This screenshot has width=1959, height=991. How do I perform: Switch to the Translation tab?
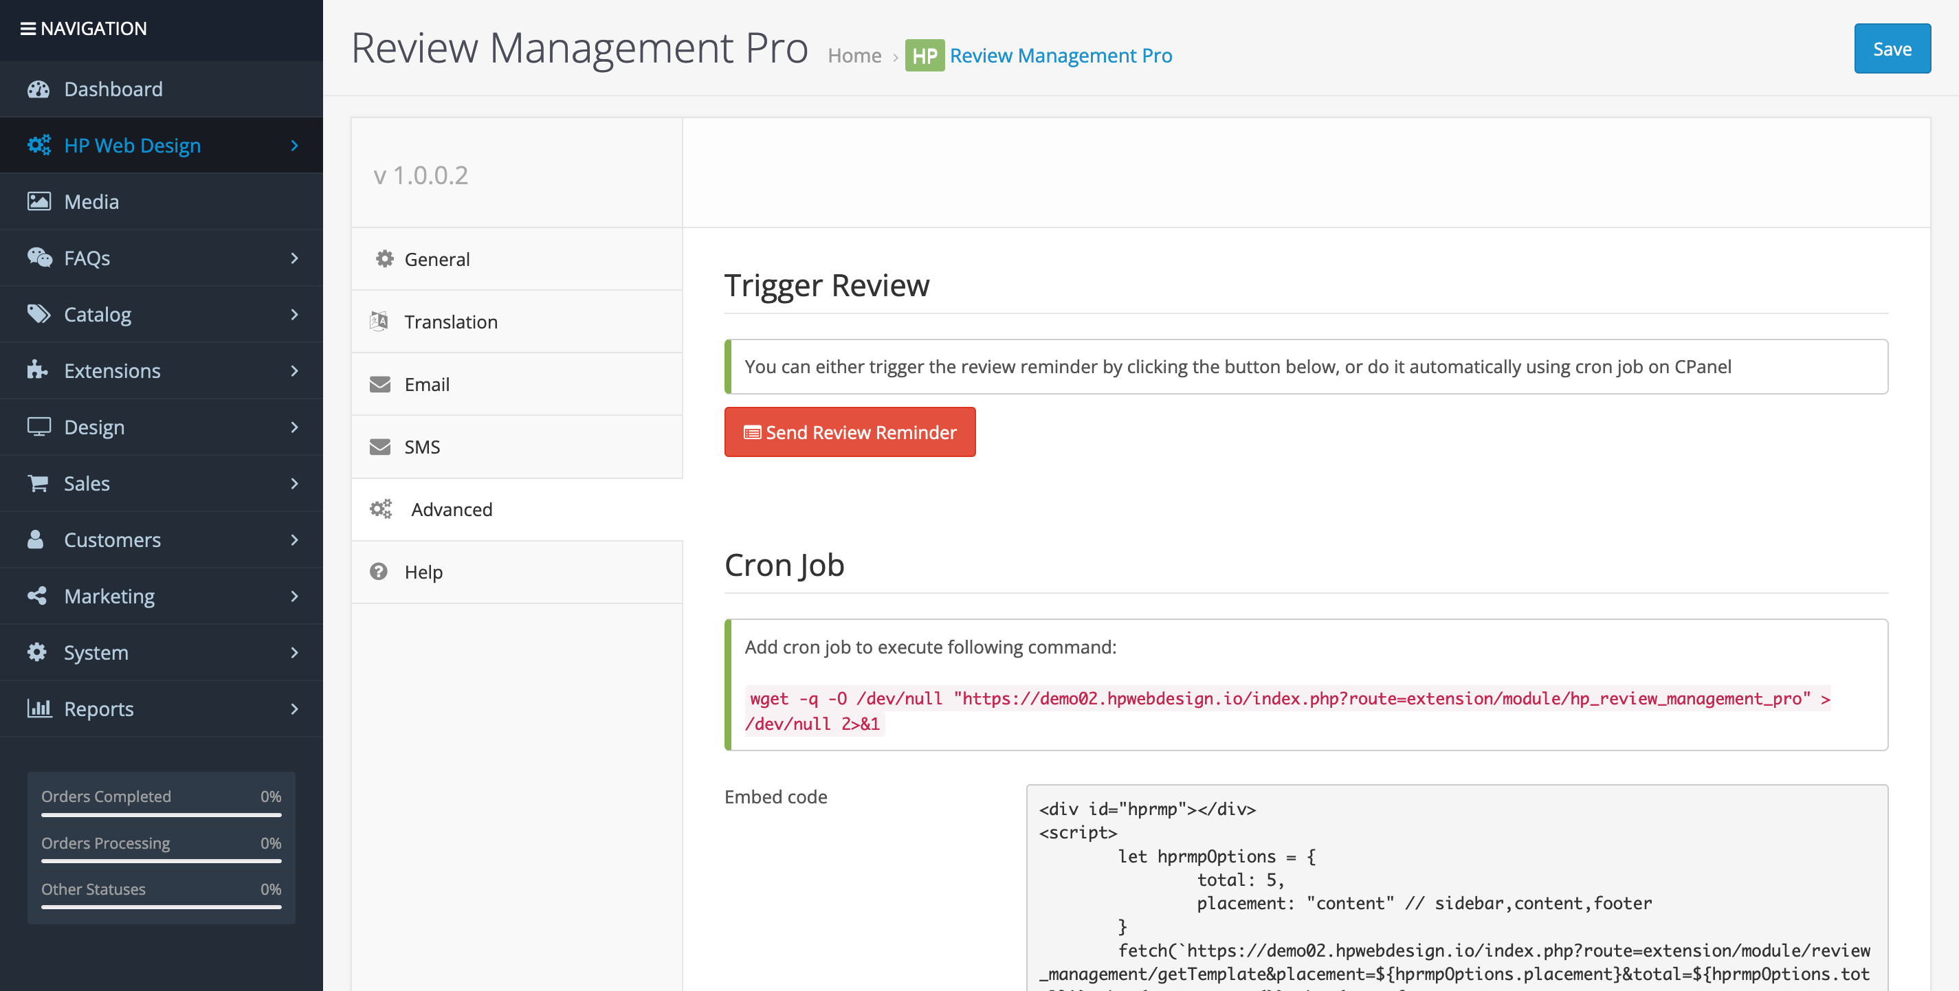(451, 321)
